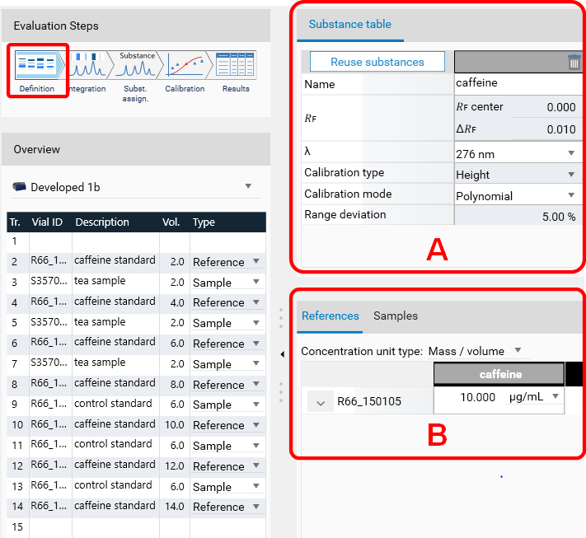Select the References tab
586x538 pixels.
click(330, 316)
